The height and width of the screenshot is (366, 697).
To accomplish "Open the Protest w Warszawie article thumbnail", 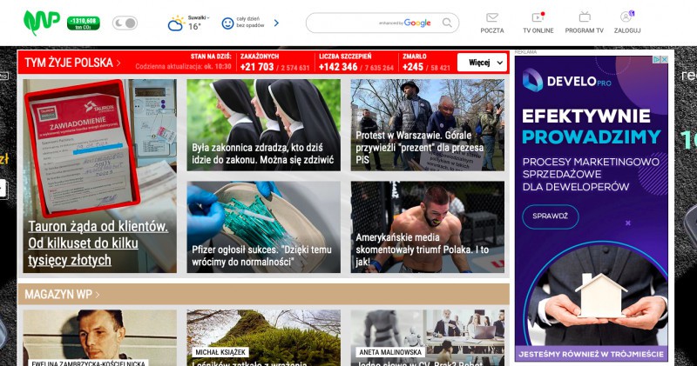I will pyautogui.click(x=427, y=125).
